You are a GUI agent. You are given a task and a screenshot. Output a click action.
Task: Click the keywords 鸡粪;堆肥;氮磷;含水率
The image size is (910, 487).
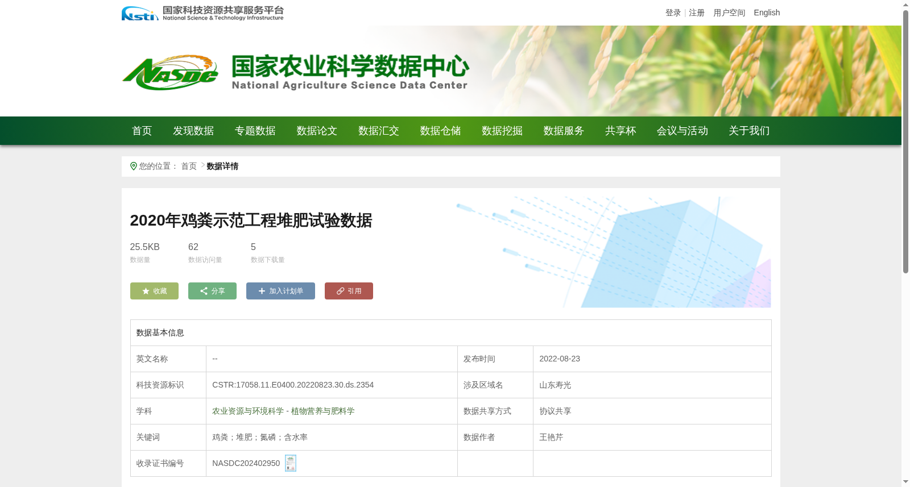260,437
